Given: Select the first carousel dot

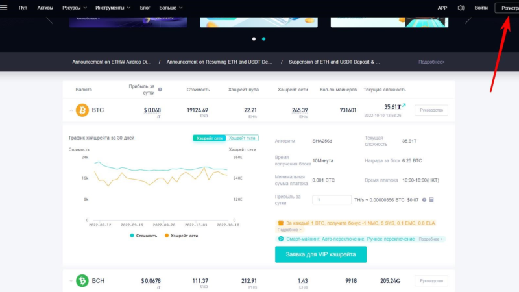Looking at the screenshot, I should 254,39.
